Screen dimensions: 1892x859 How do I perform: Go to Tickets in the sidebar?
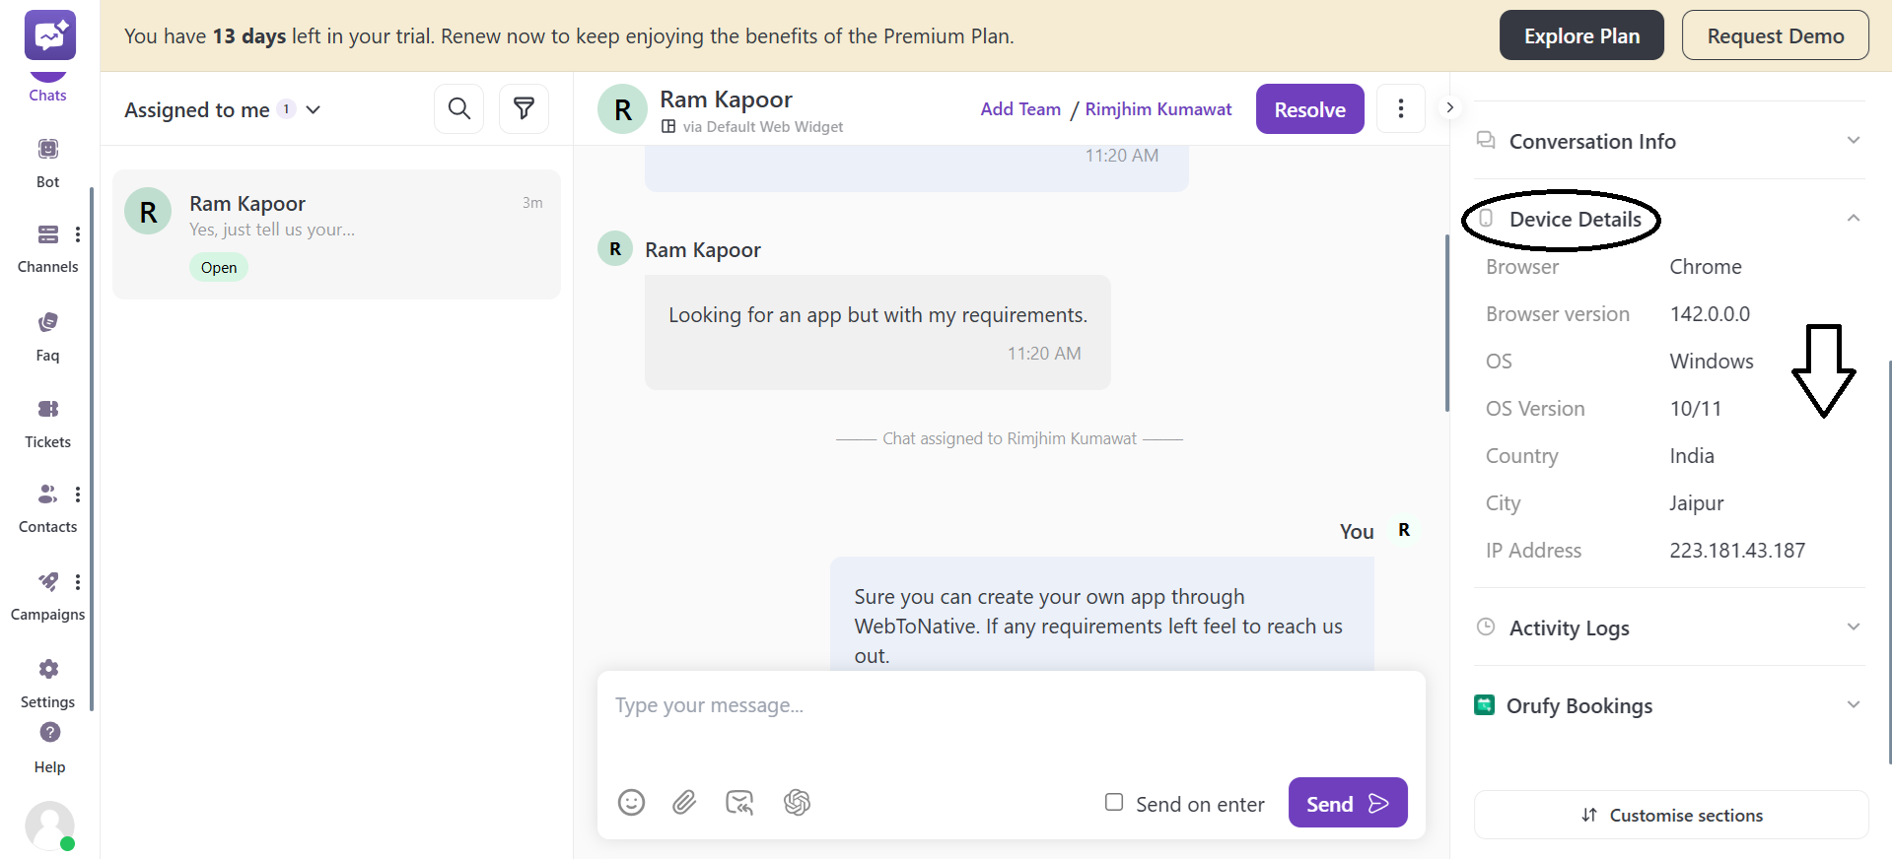click(x=47, y=422)
